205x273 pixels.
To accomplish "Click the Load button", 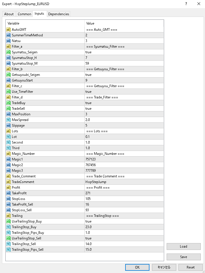I will (x=184, y=246).
